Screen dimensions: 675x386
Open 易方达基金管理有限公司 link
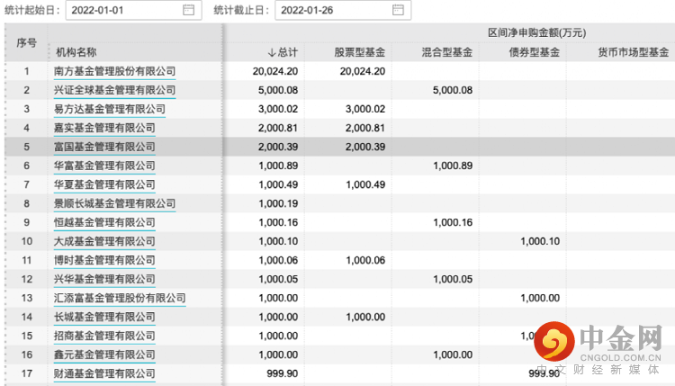coord(109,109)
